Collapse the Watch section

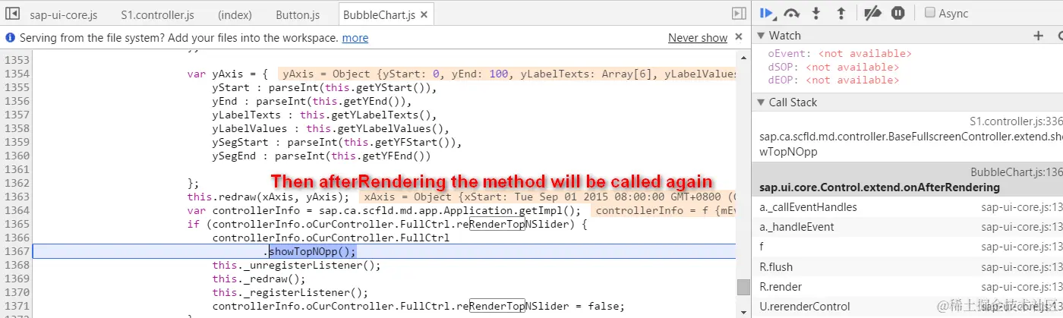[x=762, y=36]
